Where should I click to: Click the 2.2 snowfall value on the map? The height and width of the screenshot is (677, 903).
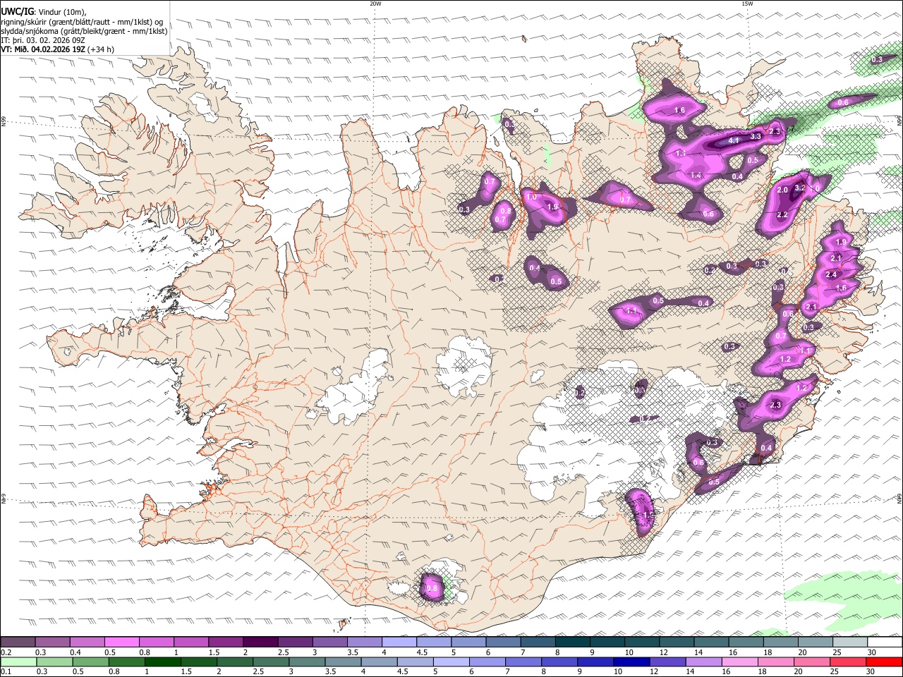(782, 215)
